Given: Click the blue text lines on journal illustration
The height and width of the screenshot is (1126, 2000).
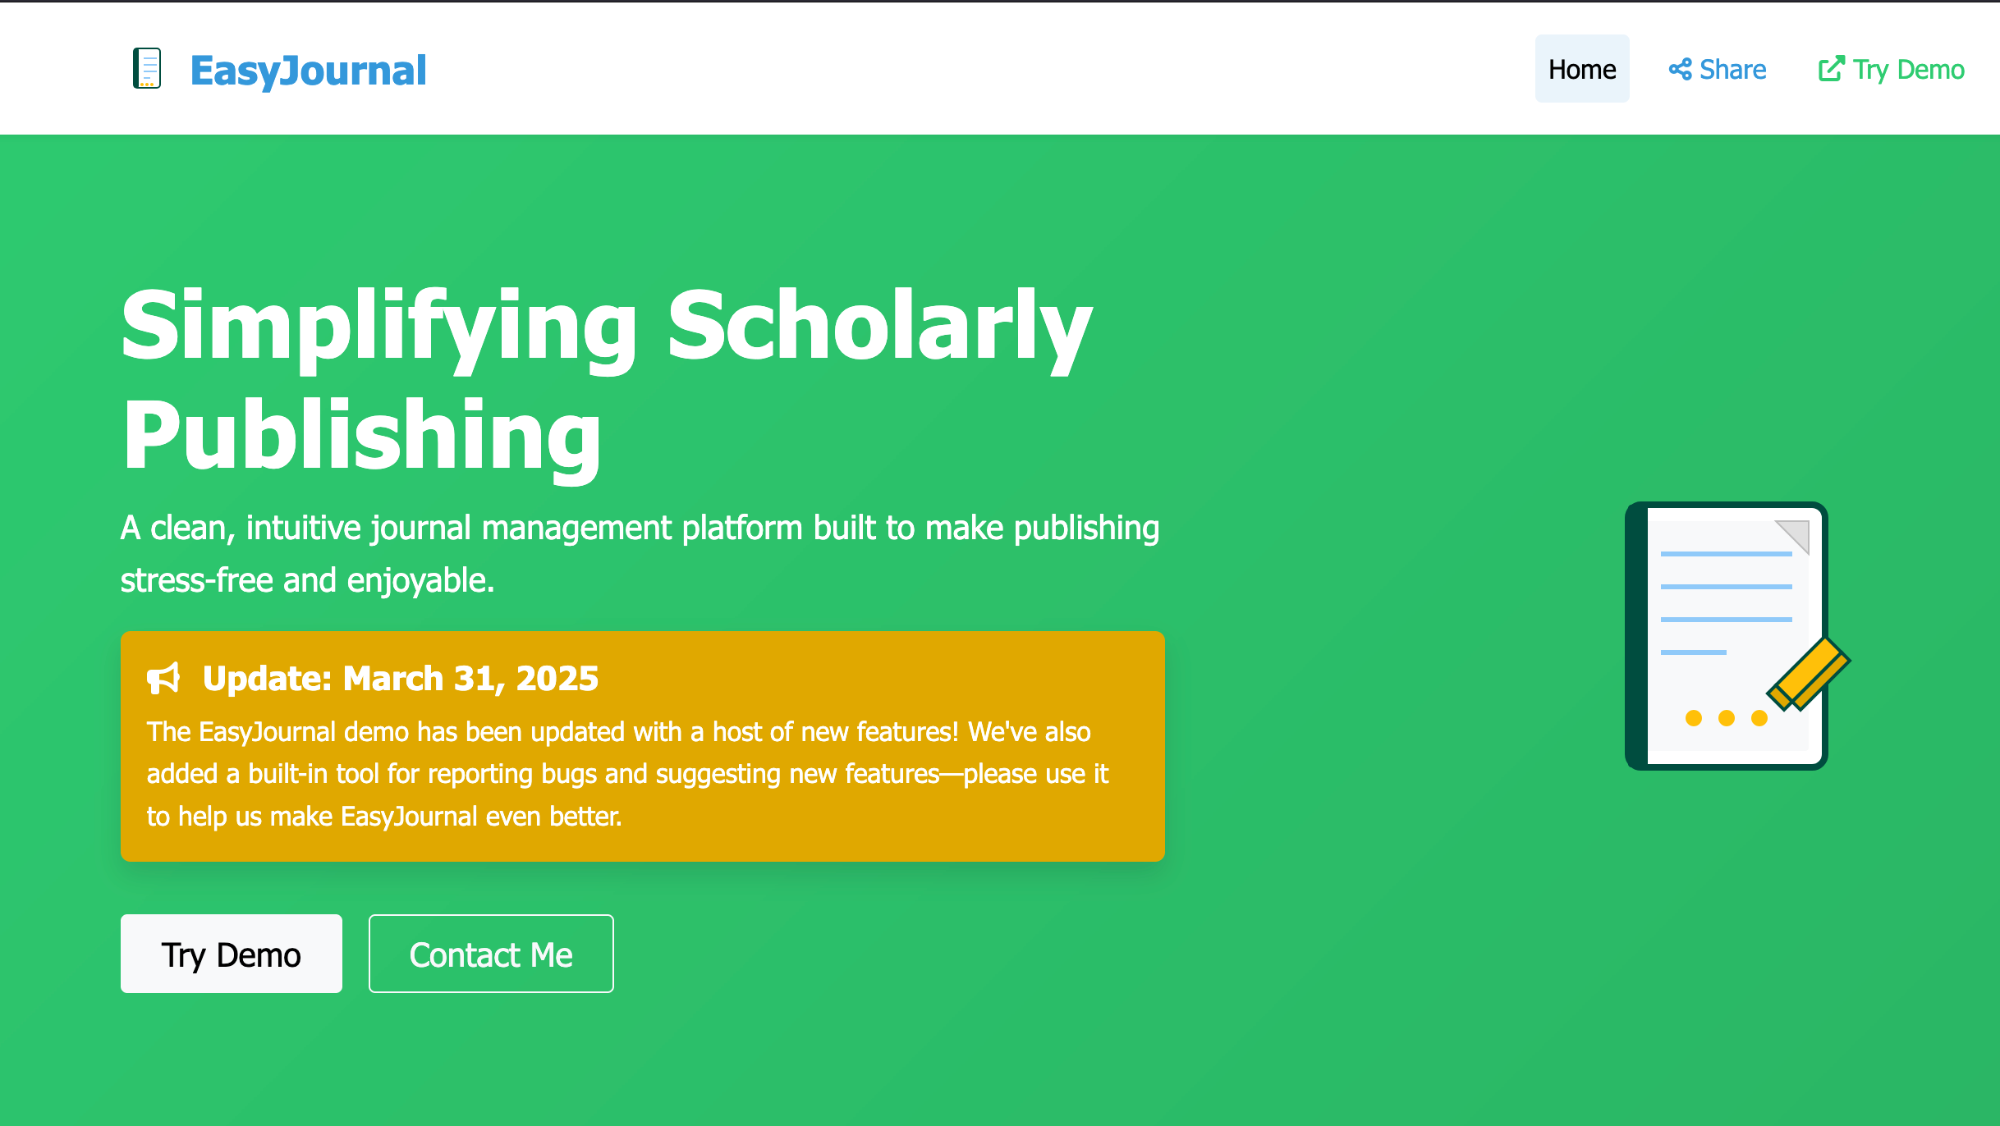Looking at the screenshot, I should [1726, 603].
